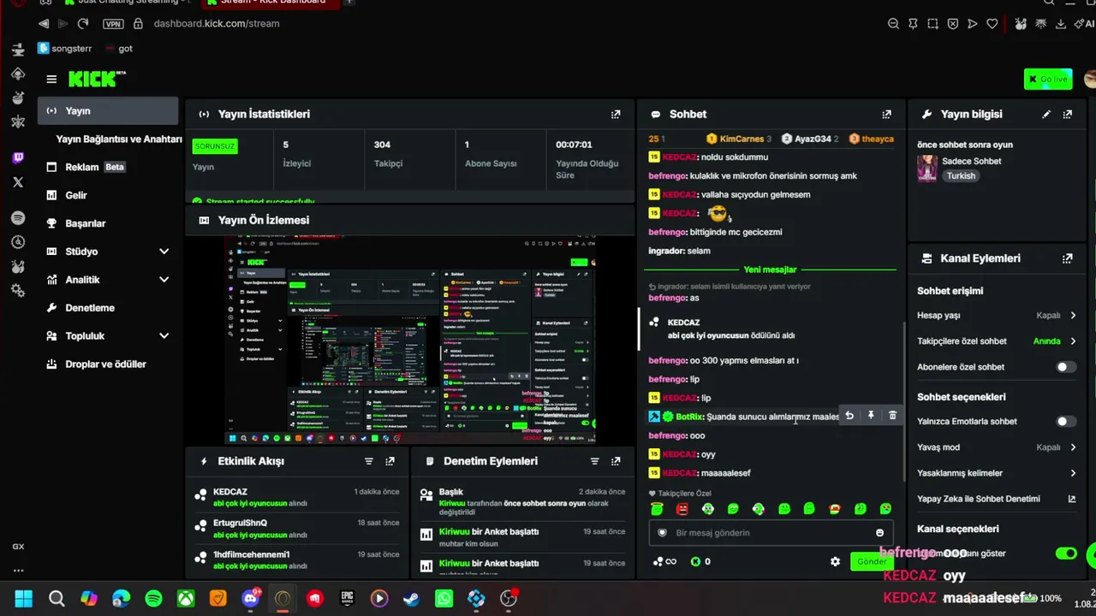This screenshot has width=1096, height=616.
Task: Open the Gelir page
Action: point(108,196)
